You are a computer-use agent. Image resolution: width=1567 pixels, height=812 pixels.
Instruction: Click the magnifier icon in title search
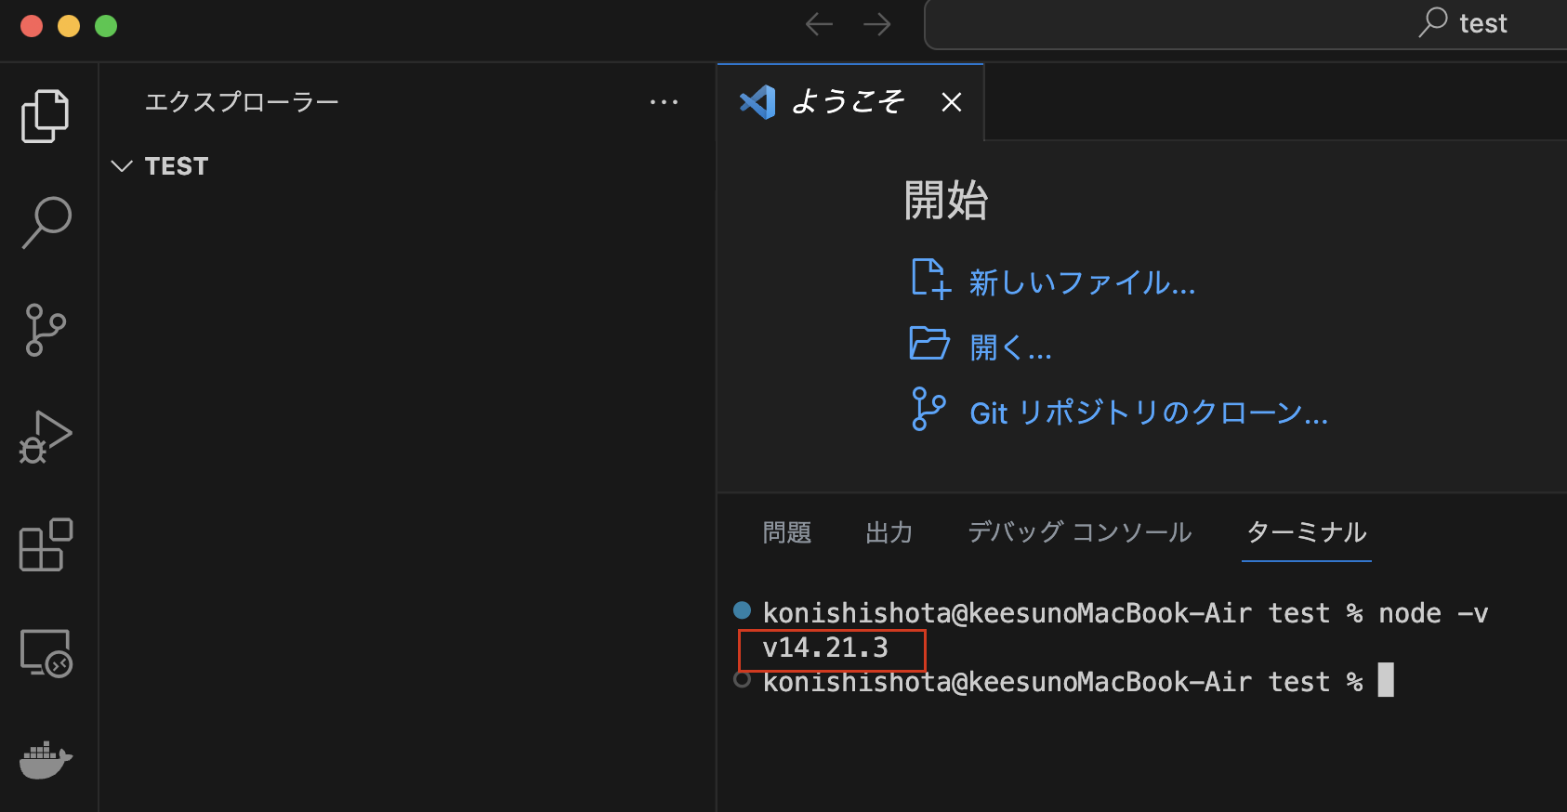[x=1433, y=22]
